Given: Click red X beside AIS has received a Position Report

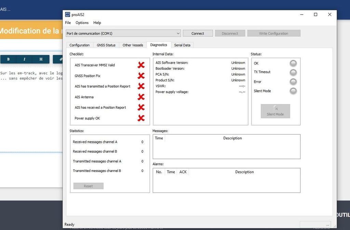Looking at the screenshot, I should 141,107.
